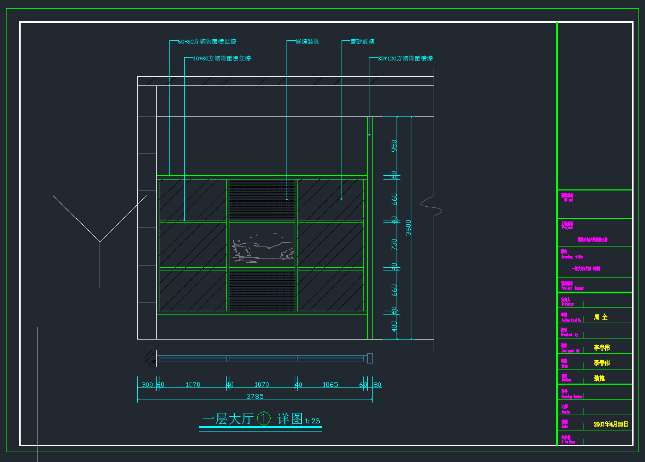Click the date 2007年4月20日 in title block
Viewport: 645px width, 462px height.
click(611, 424)
